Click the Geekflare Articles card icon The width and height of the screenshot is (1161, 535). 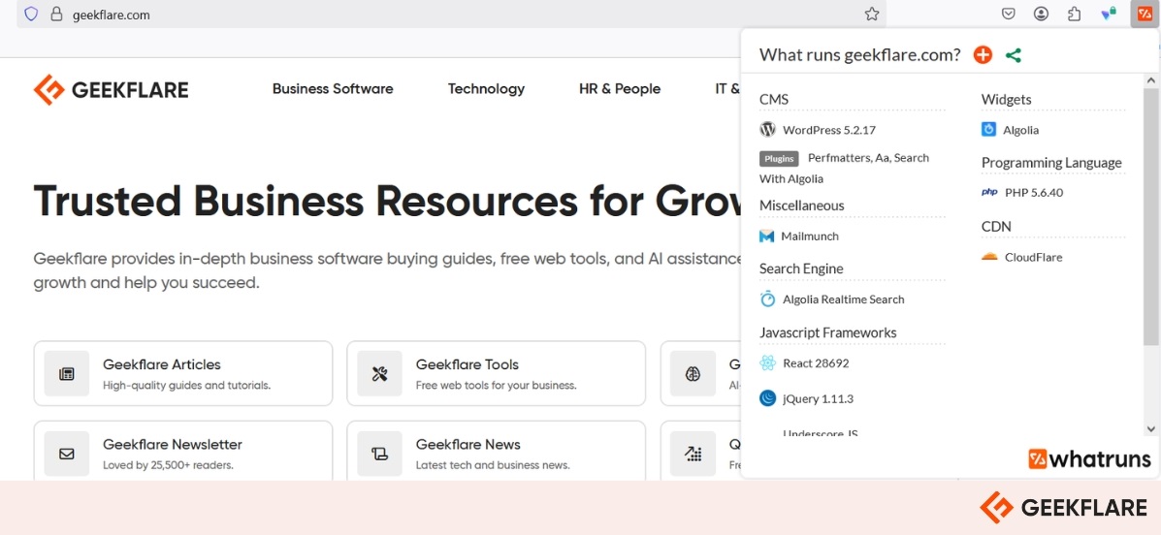tap(67, 374)
